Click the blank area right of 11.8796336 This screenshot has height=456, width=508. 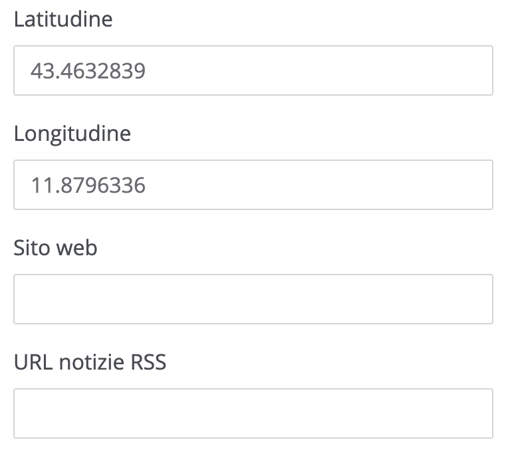[x=319, y=185]
